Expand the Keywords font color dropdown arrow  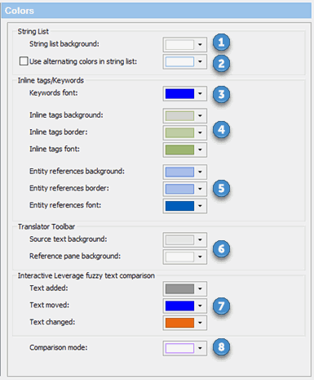[x=200, y=93]
